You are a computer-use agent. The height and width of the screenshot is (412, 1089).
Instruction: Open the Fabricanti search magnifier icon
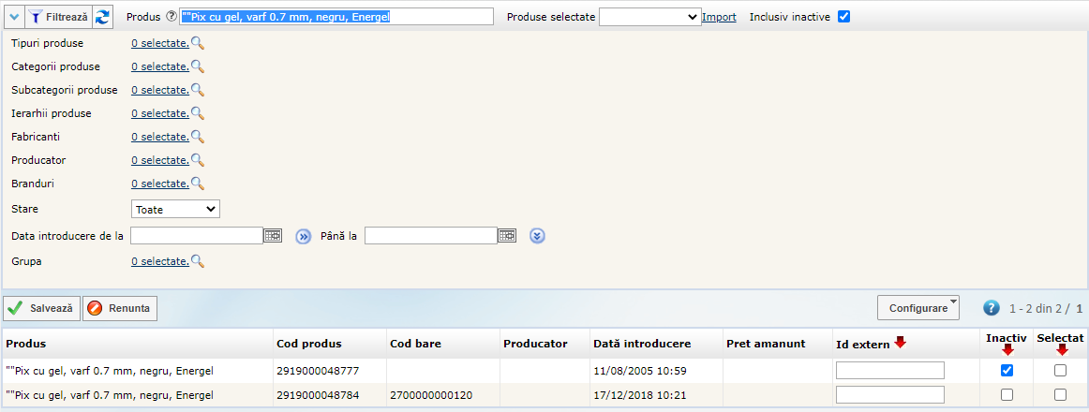tap(198, 137)
